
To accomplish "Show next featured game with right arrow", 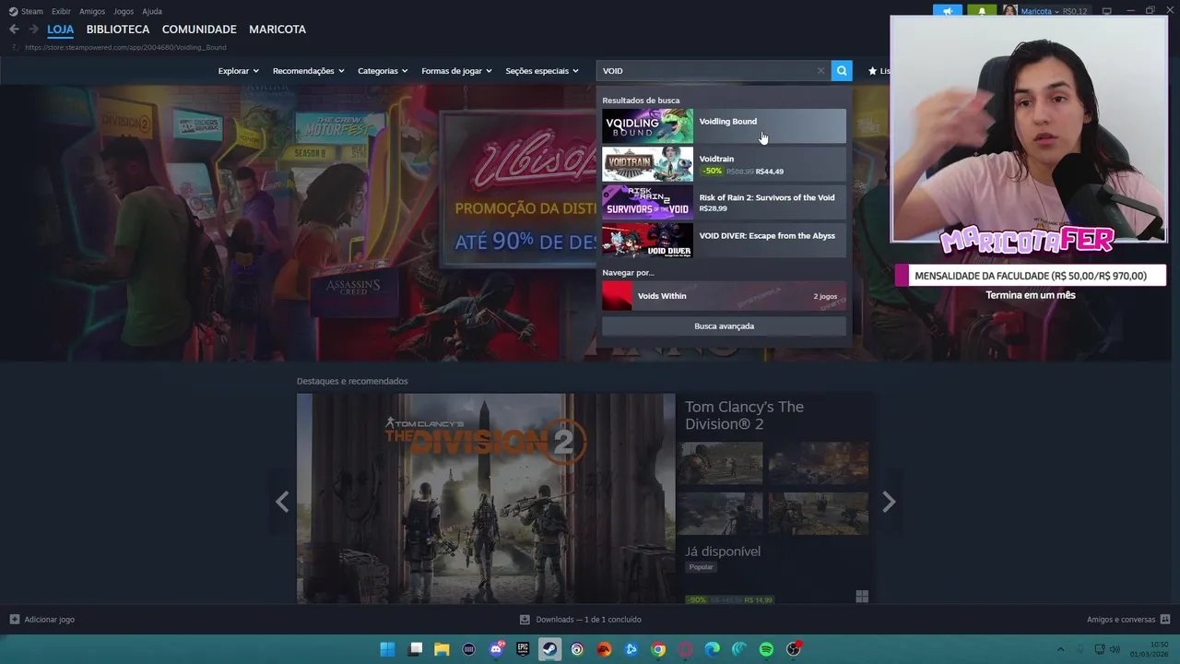I will coord(889,502).
